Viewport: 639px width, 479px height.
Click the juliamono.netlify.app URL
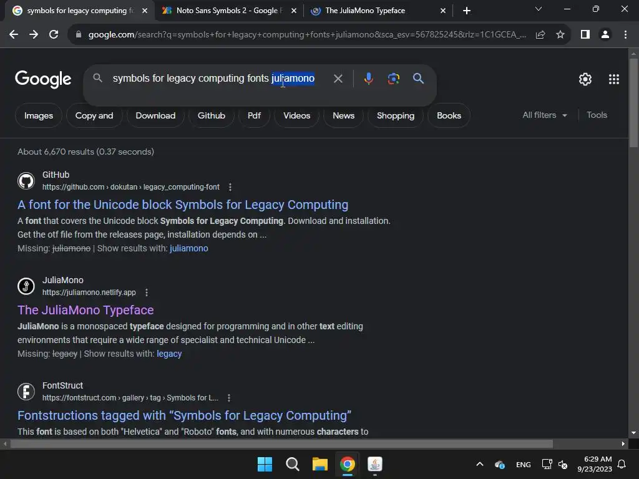(89, 293)
